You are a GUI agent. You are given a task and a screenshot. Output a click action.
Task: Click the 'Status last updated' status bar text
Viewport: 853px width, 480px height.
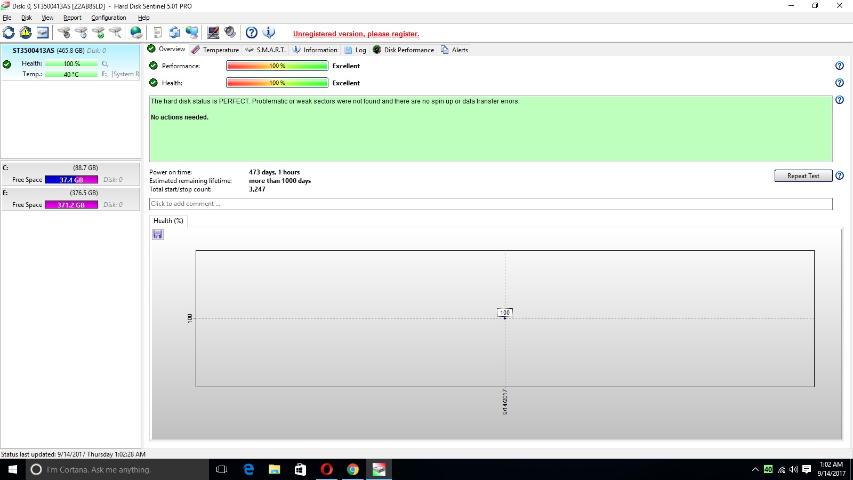click(x=74, y=454)
